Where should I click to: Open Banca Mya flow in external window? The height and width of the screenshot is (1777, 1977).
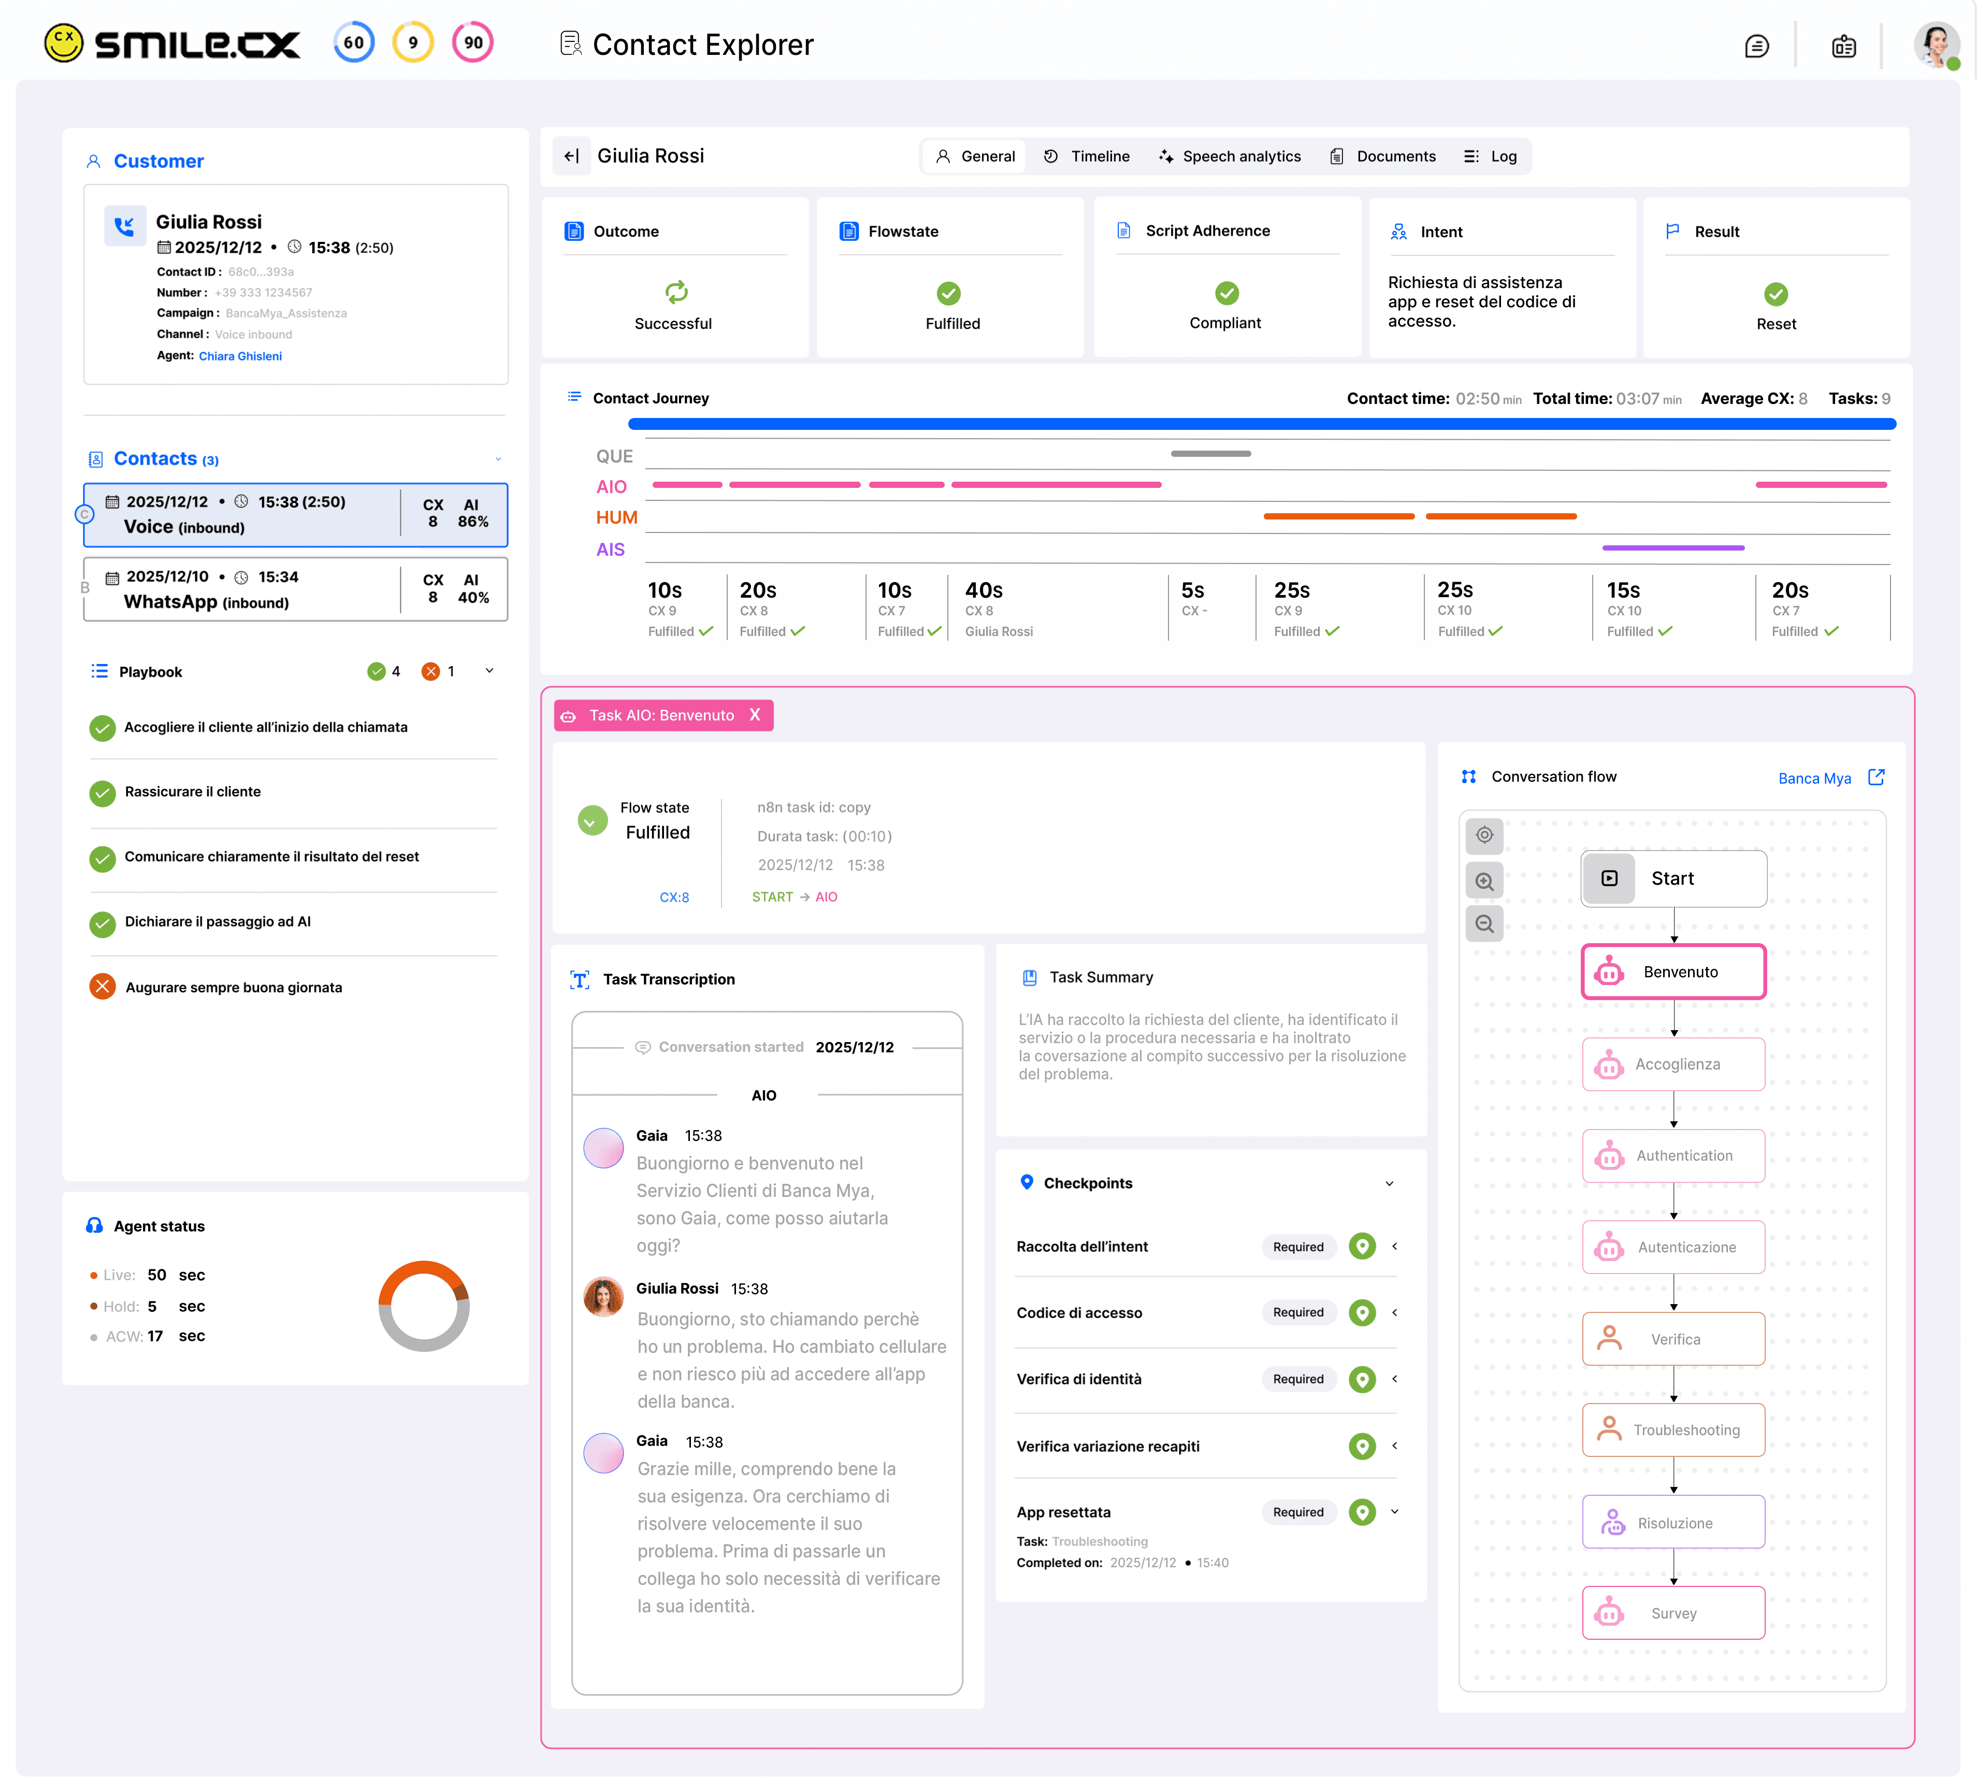1875,777
